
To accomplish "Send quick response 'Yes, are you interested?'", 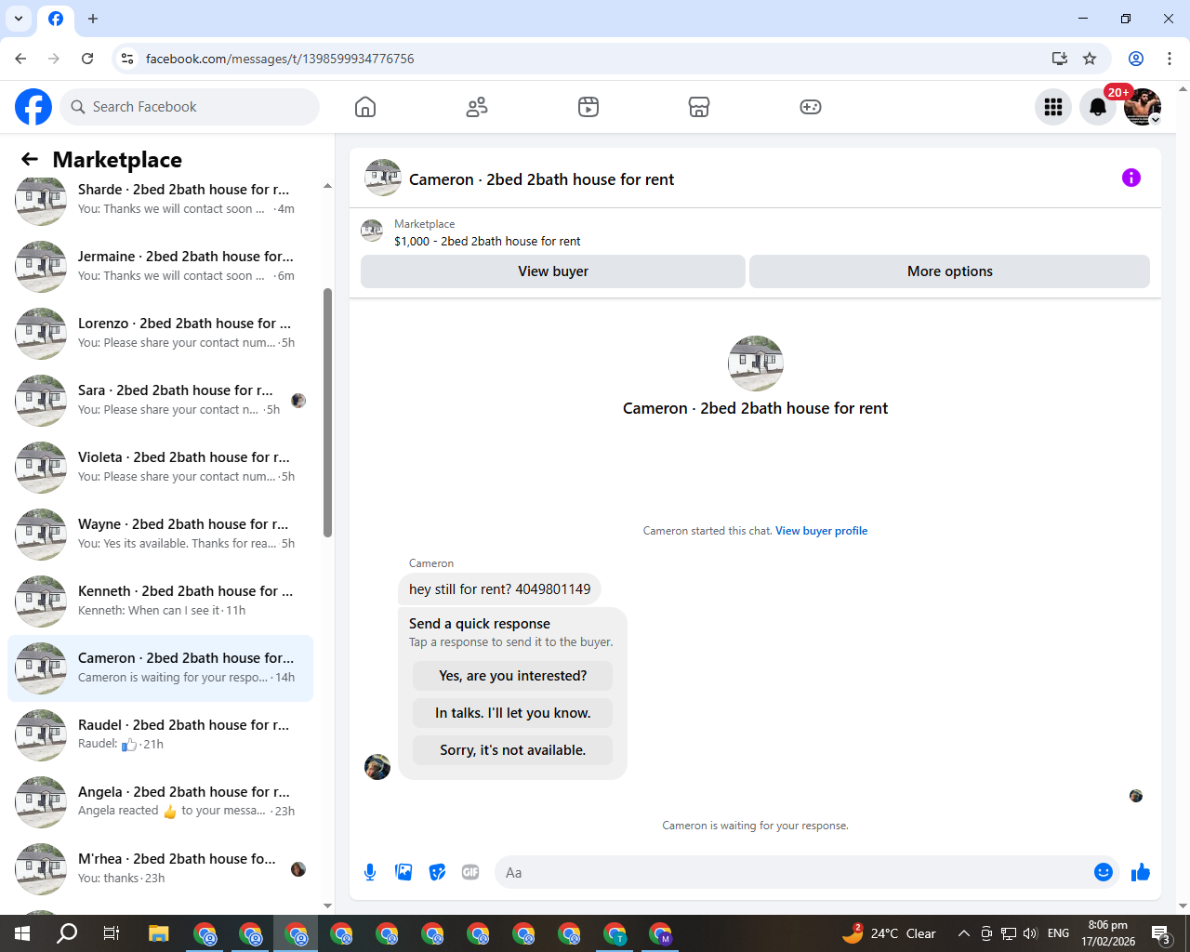I will coord(513,676).
